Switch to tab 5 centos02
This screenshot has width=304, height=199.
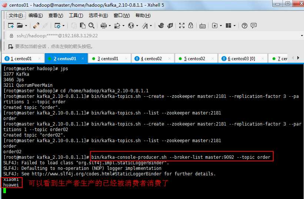coord(196,58)
